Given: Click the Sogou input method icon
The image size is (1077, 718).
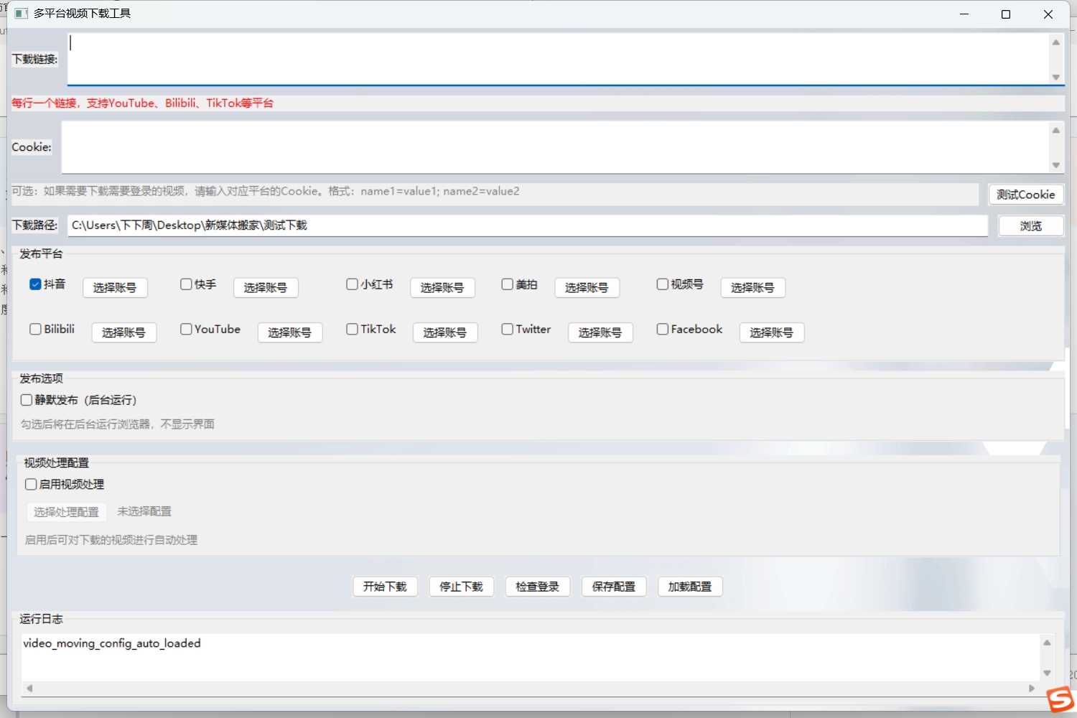Looking at the screenshot, I should pyautogui.click(x=1060, y=699).
